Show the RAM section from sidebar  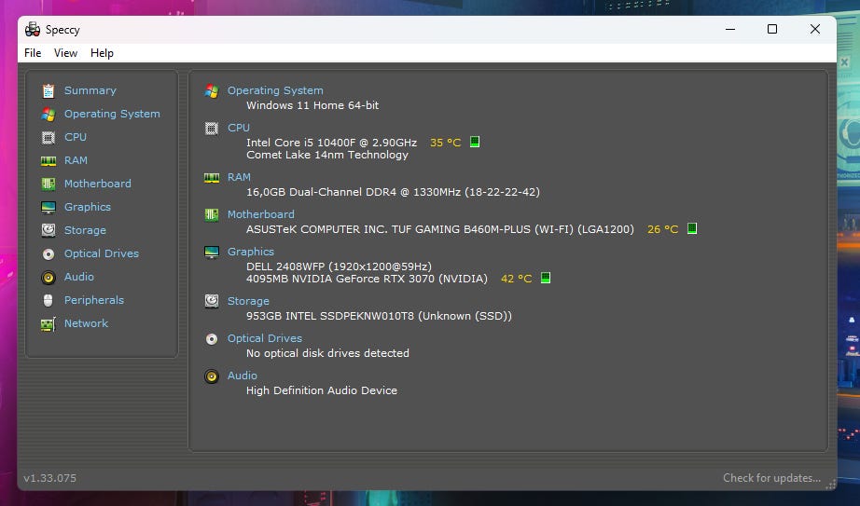pyautogui.click(x=76, y=160)
